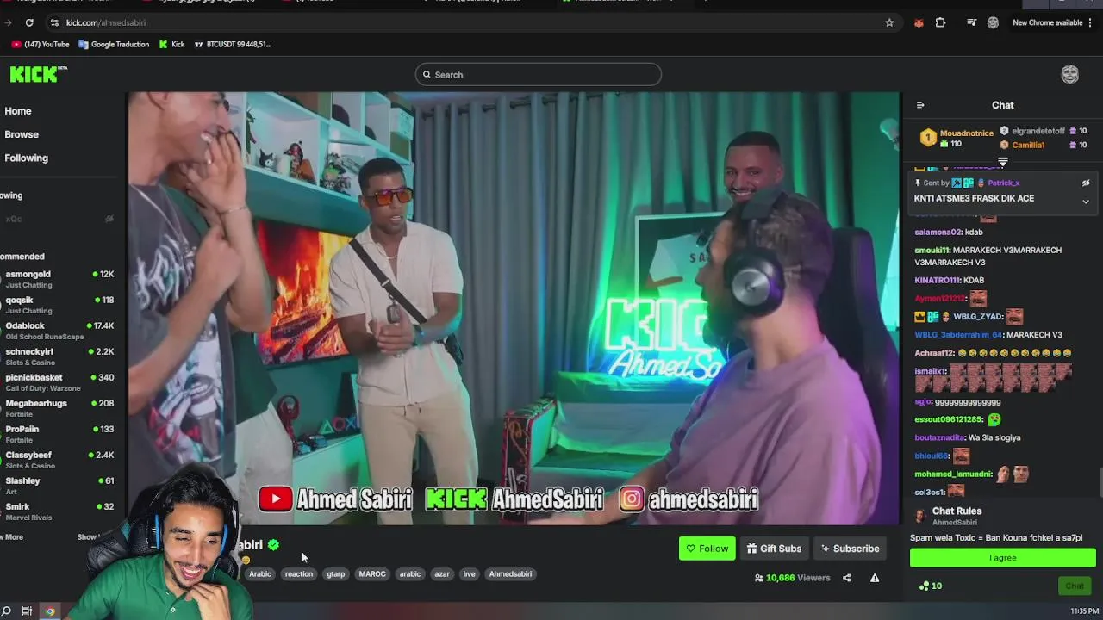
Task: Open Classybeef channel in recommended list
Action: (59, 460)
